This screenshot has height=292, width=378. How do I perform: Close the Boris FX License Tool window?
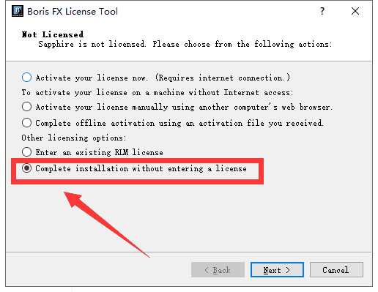tap(355, 11)
